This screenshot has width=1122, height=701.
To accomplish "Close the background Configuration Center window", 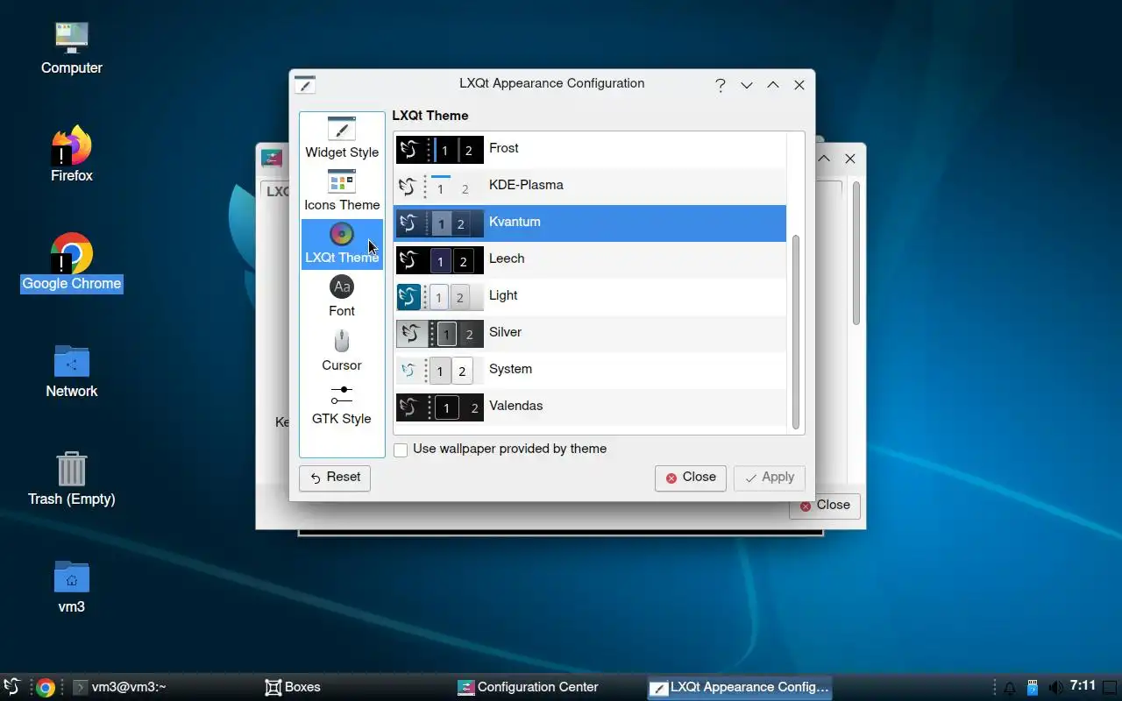I will (850, 159).
